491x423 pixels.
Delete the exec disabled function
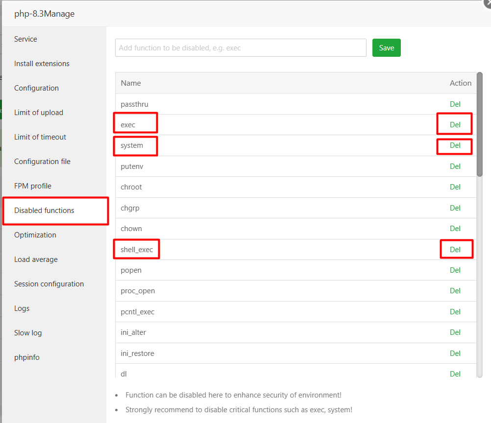[x=455, y=125]
